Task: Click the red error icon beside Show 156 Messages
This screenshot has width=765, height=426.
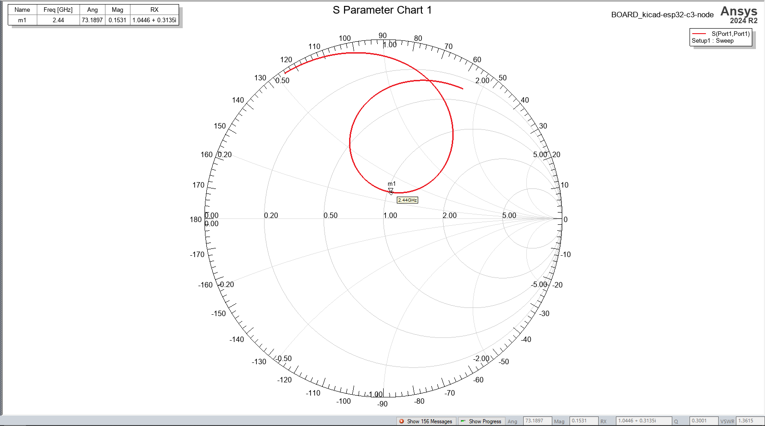Action: [x=402, y=421]
